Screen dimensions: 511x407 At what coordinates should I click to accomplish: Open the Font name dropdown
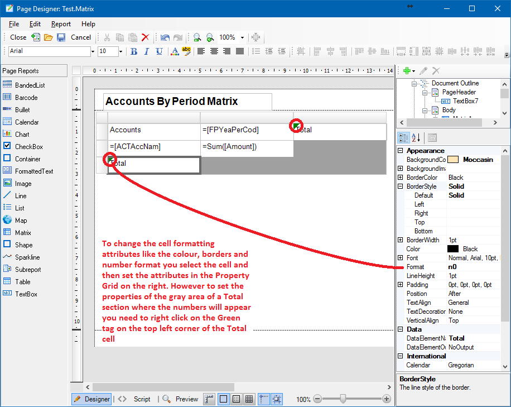(x=93, y=51)
